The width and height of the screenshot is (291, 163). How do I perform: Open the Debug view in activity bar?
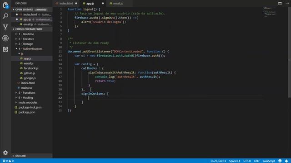tap(5, 38)
